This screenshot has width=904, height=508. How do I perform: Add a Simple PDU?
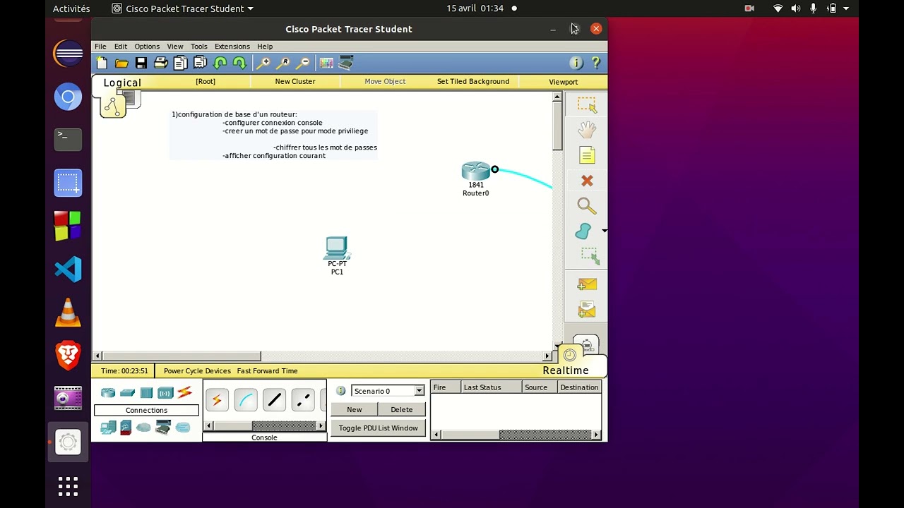click(587, 284)
